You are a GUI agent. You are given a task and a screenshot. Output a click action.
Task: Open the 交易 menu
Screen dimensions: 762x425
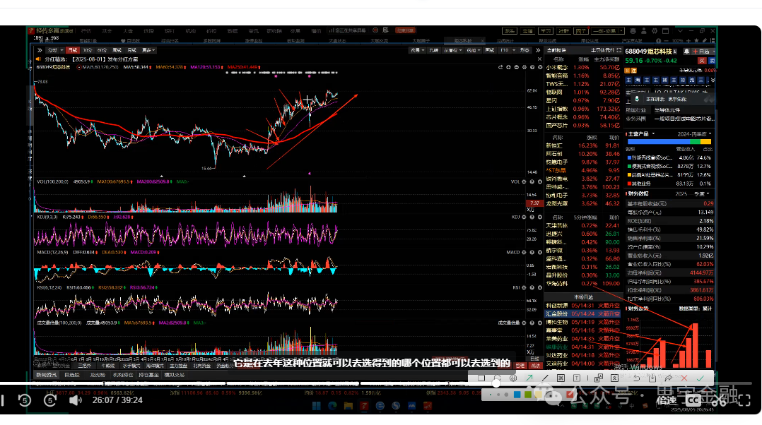tap(295, 30)
